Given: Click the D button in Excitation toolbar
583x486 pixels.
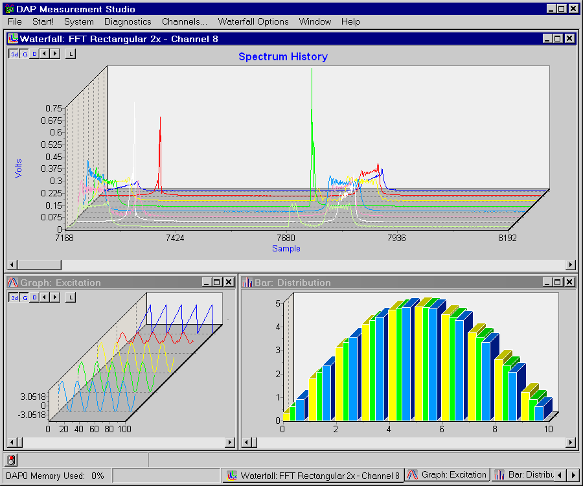Looking at the screenshot, I should click(35, 297).
